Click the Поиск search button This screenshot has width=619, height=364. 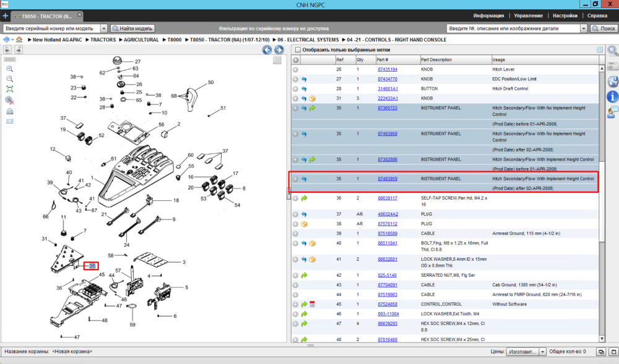[x=604, y=28]
